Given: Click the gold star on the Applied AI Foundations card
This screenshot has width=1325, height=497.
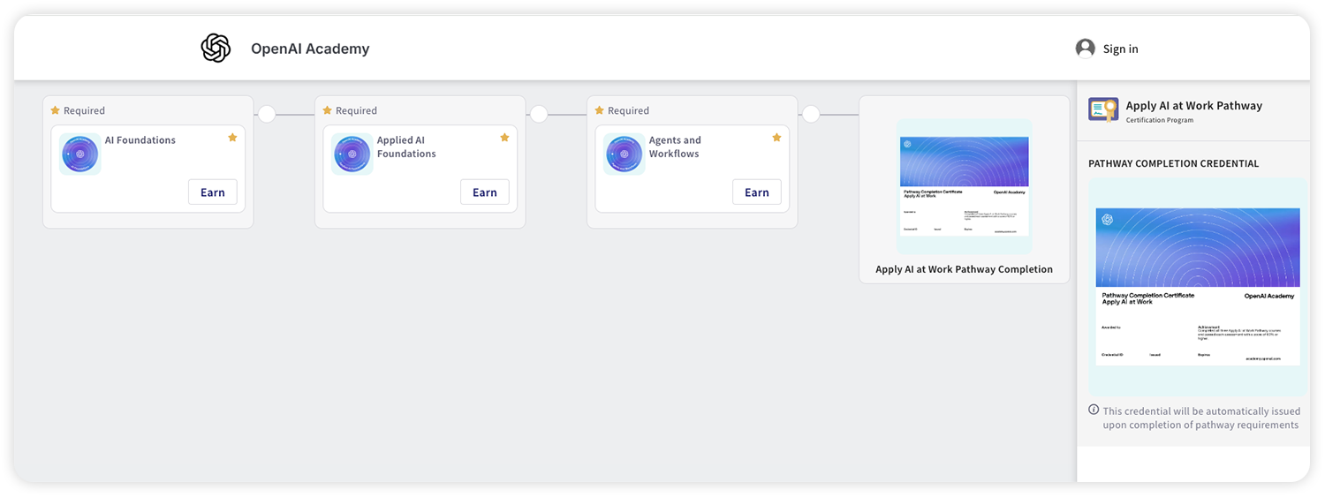Looking at the screenshot, I should [x=504, y=138].
